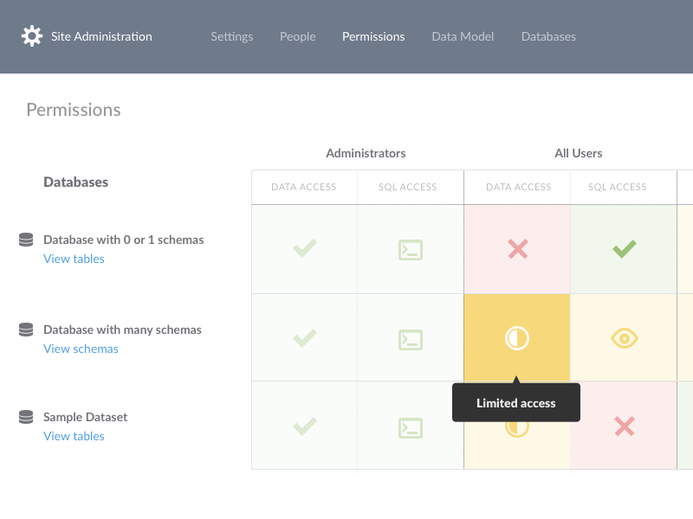693x519 pixels.
Task: Toggle the red X denying All Users SQL on Sample Dataset
Action: pyautogui.click(x=623, y=426)
